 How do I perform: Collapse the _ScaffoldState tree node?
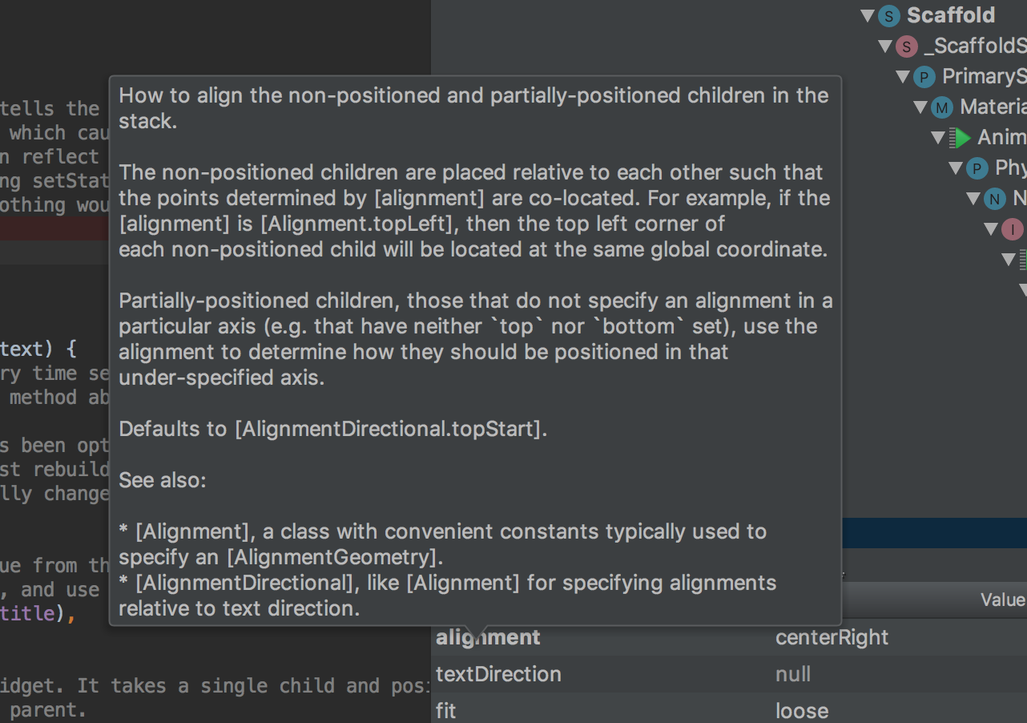(x=886, y=46)
